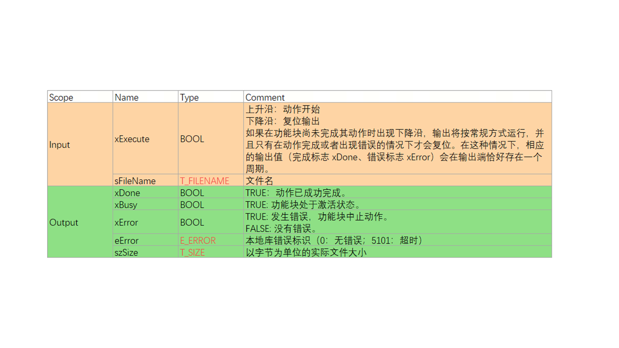Click the 文件名 comment cell

(259, 181)
